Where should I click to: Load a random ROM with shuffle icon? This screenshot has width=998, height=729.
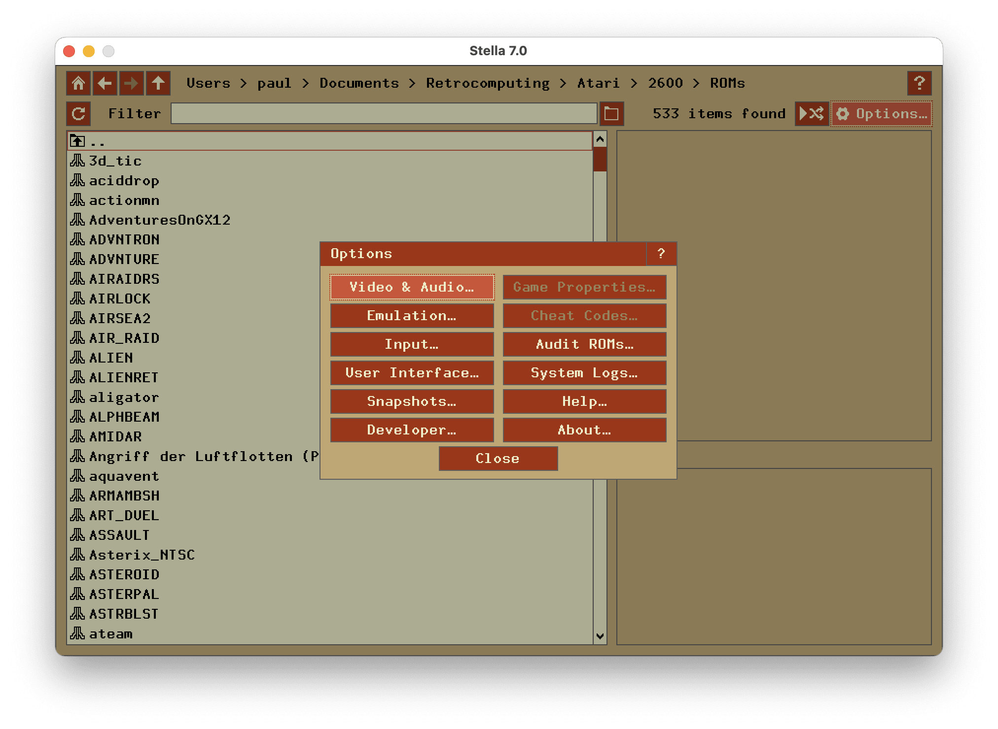click(811, 114)
